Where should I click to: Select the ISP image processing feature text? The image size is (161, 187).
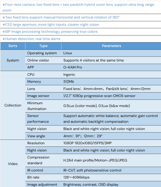50,31
